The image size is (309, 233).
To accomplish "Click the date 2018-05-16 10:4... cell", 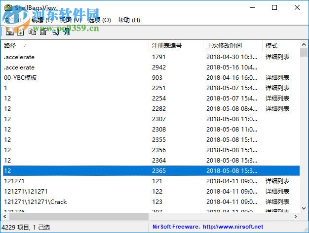I will pos(232,67).
